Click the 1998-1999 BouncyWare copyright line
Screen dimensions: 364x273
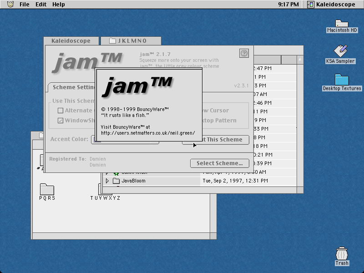[x=135, y=109]
